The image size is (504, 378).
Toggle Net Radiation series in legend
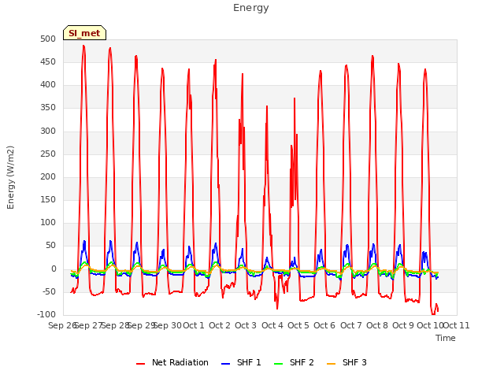coord(172,362)
